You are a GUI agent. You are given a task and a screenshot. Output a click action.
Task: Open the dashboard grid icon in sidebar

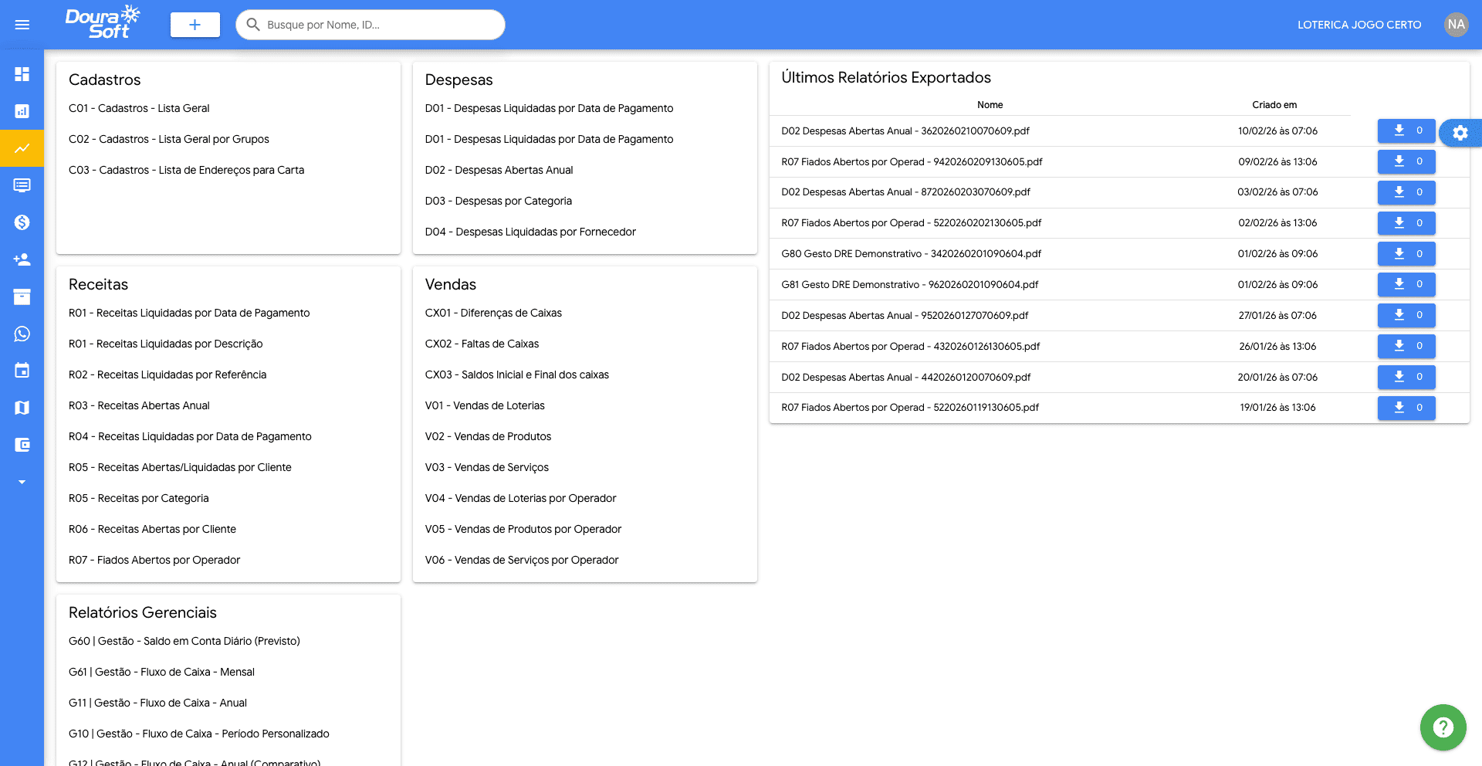click(x=22, y=74)
